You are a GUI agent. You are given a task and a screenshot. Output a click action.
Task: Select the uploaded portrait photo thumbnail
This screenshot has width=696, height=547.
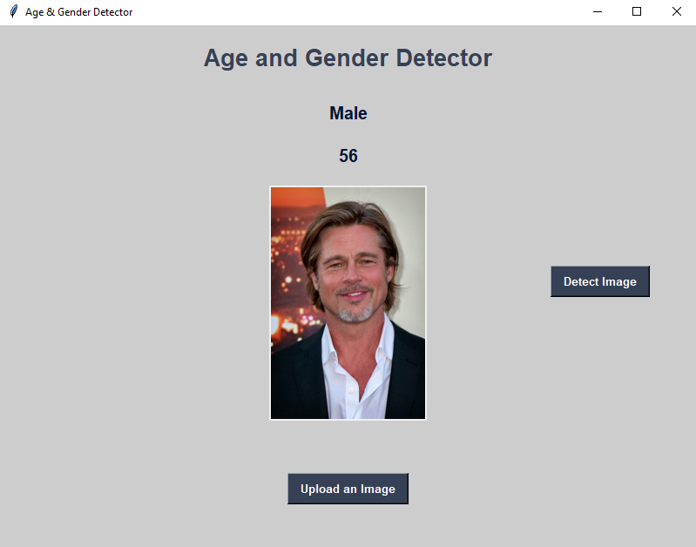pos(348,303)
